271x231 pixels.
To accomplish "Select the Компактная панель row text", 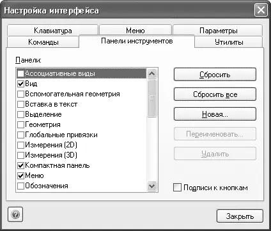I will pos(58,165).
